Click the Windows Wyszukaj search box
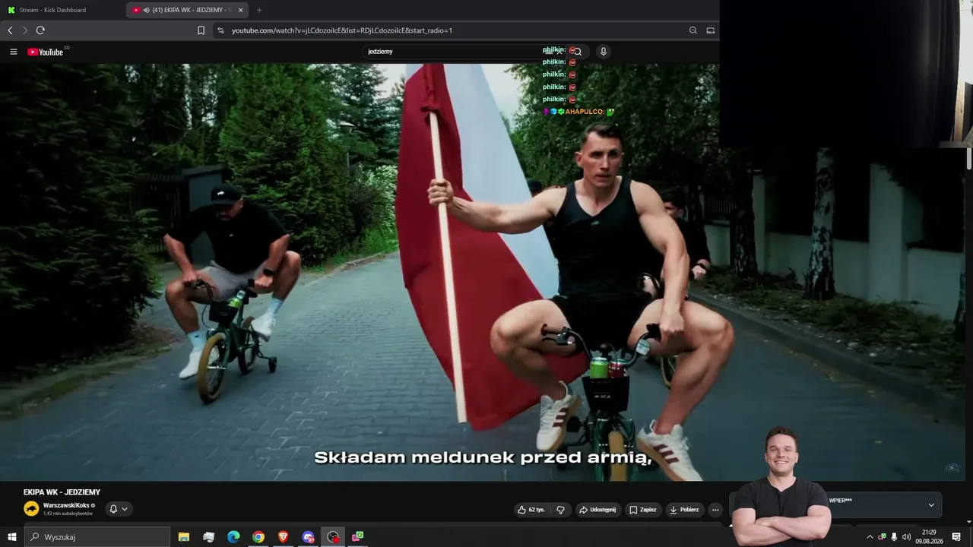This screenshot has width=973, height=547. (97, 537)
